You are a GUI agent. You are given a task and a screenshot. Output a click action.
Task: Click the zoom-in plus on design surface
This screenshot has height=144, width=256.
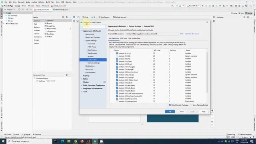pos(212,115)
